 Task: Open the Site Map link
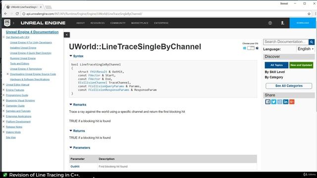11,137
